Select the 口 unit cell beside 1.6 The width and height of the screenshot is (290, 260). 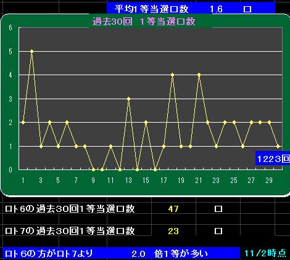point(247,9)
